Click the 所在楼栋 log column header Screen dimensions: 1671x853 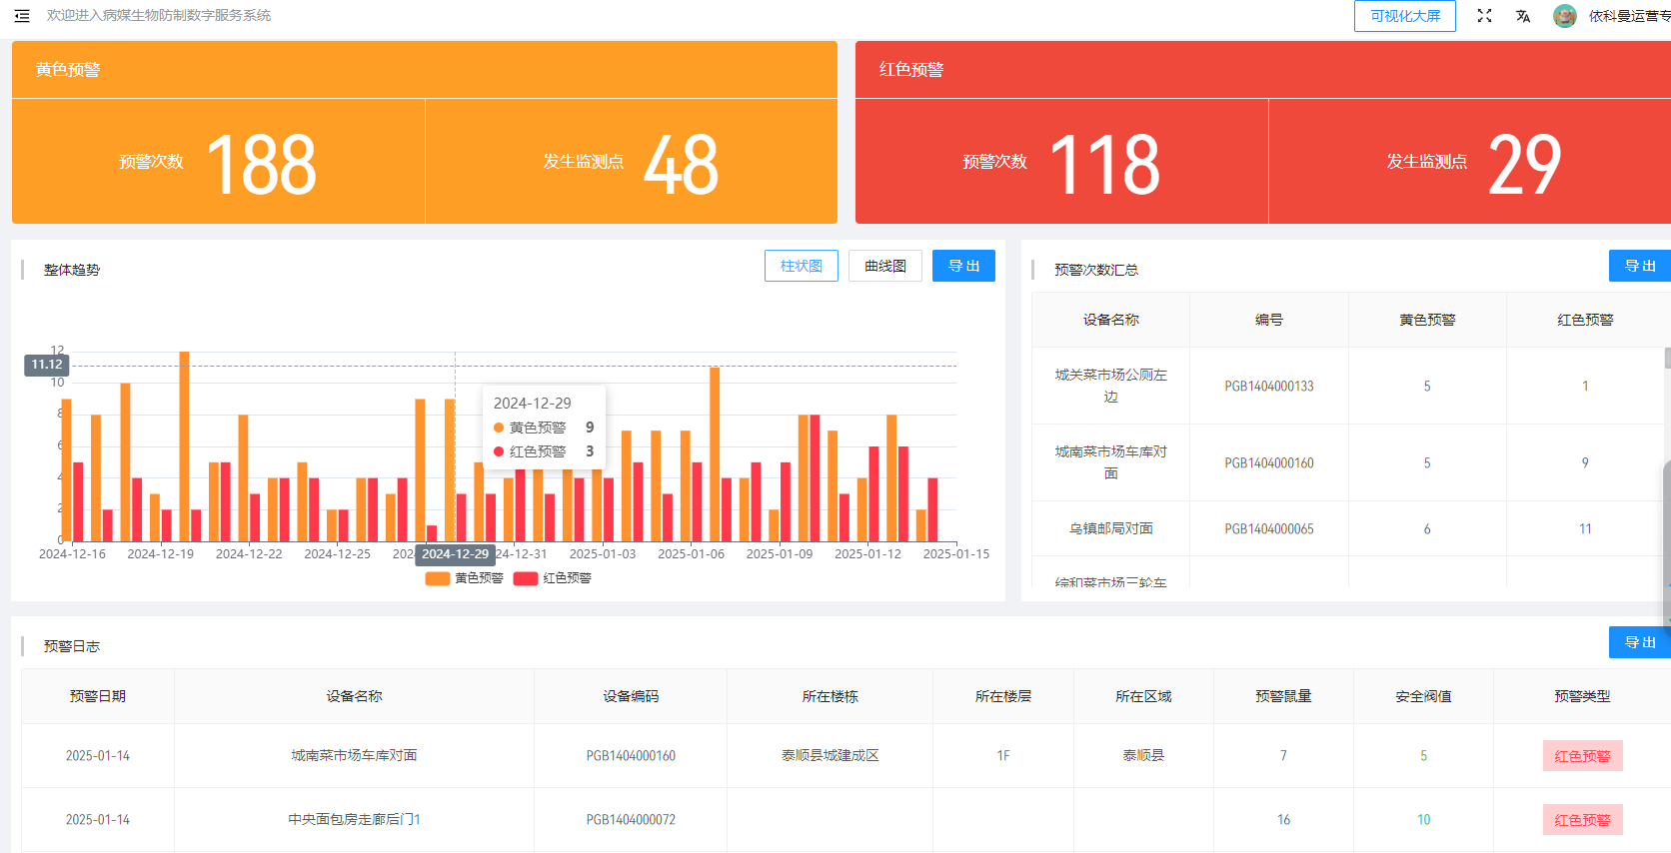pos(831,696)
